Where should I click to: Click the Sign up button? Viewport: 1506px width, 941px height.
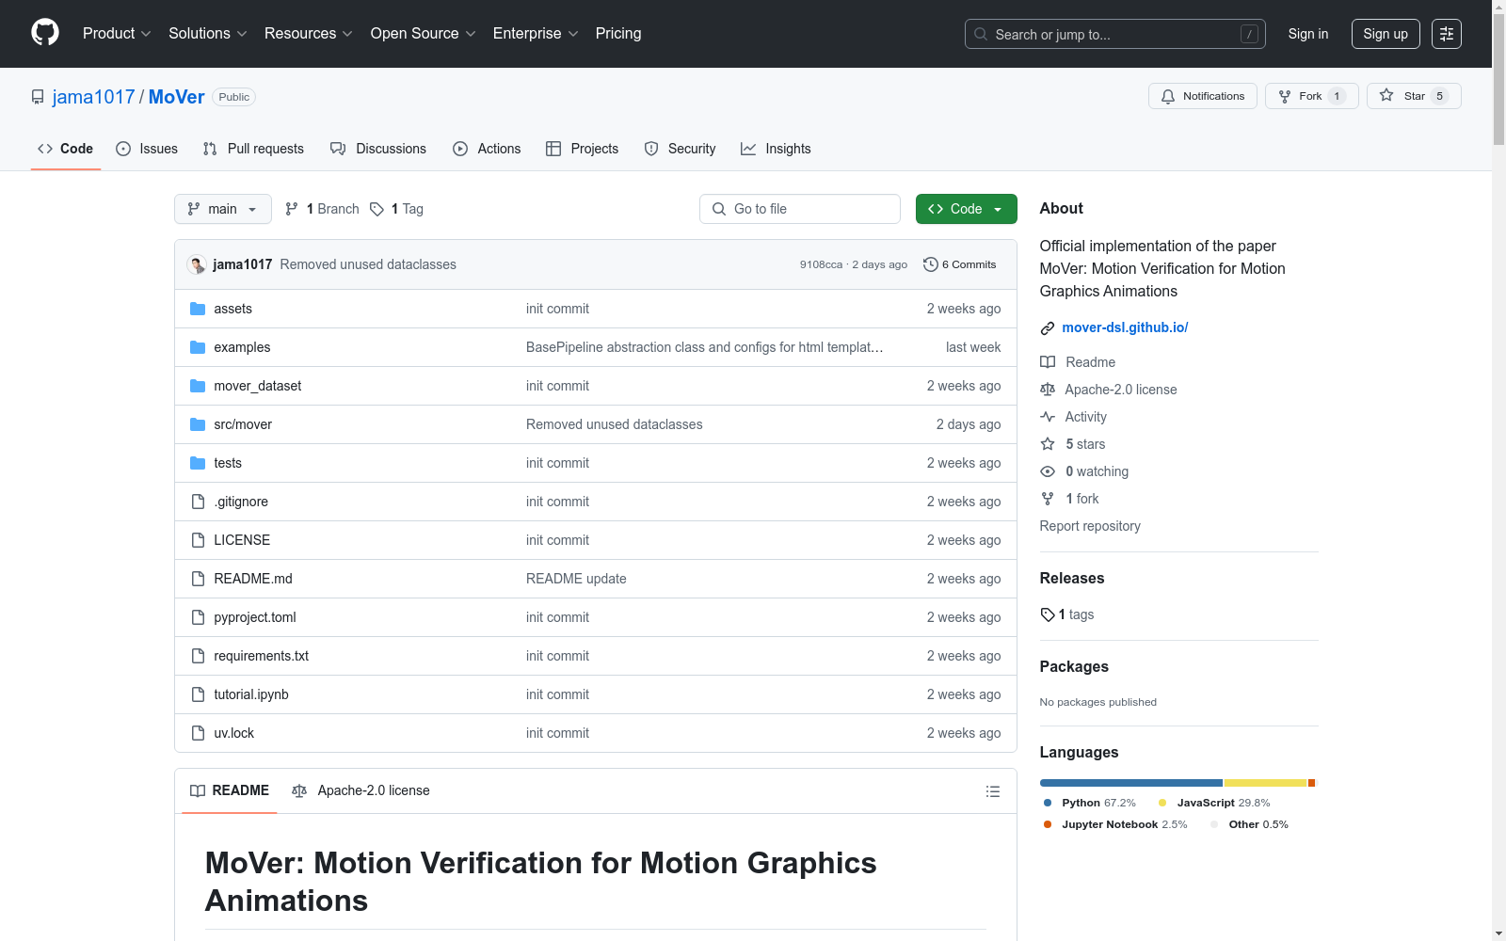1386,34
